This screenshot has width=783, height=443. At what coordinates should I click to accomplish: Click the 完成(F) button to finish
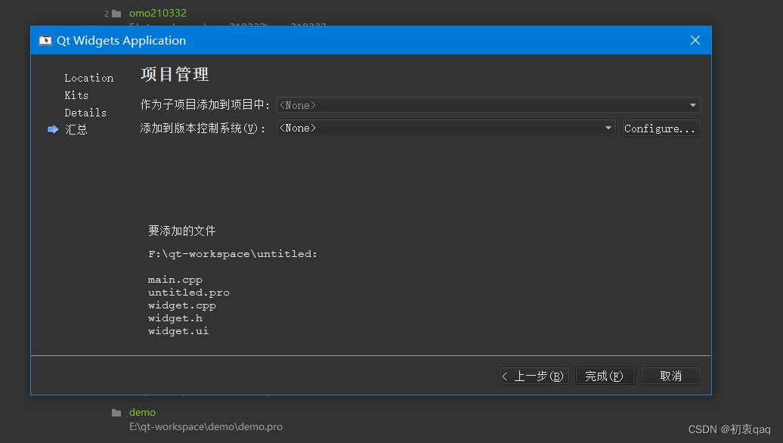click(x=605, y=375)
